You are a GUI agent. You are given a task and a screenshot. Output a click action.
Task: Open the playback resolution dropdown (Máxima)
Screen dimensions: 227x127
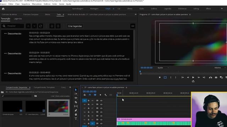(x=220, y=68)
